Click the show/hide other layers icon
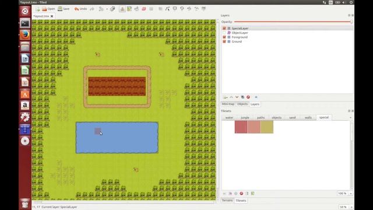This screenshot has height=210, width=373. pos(256,97)
